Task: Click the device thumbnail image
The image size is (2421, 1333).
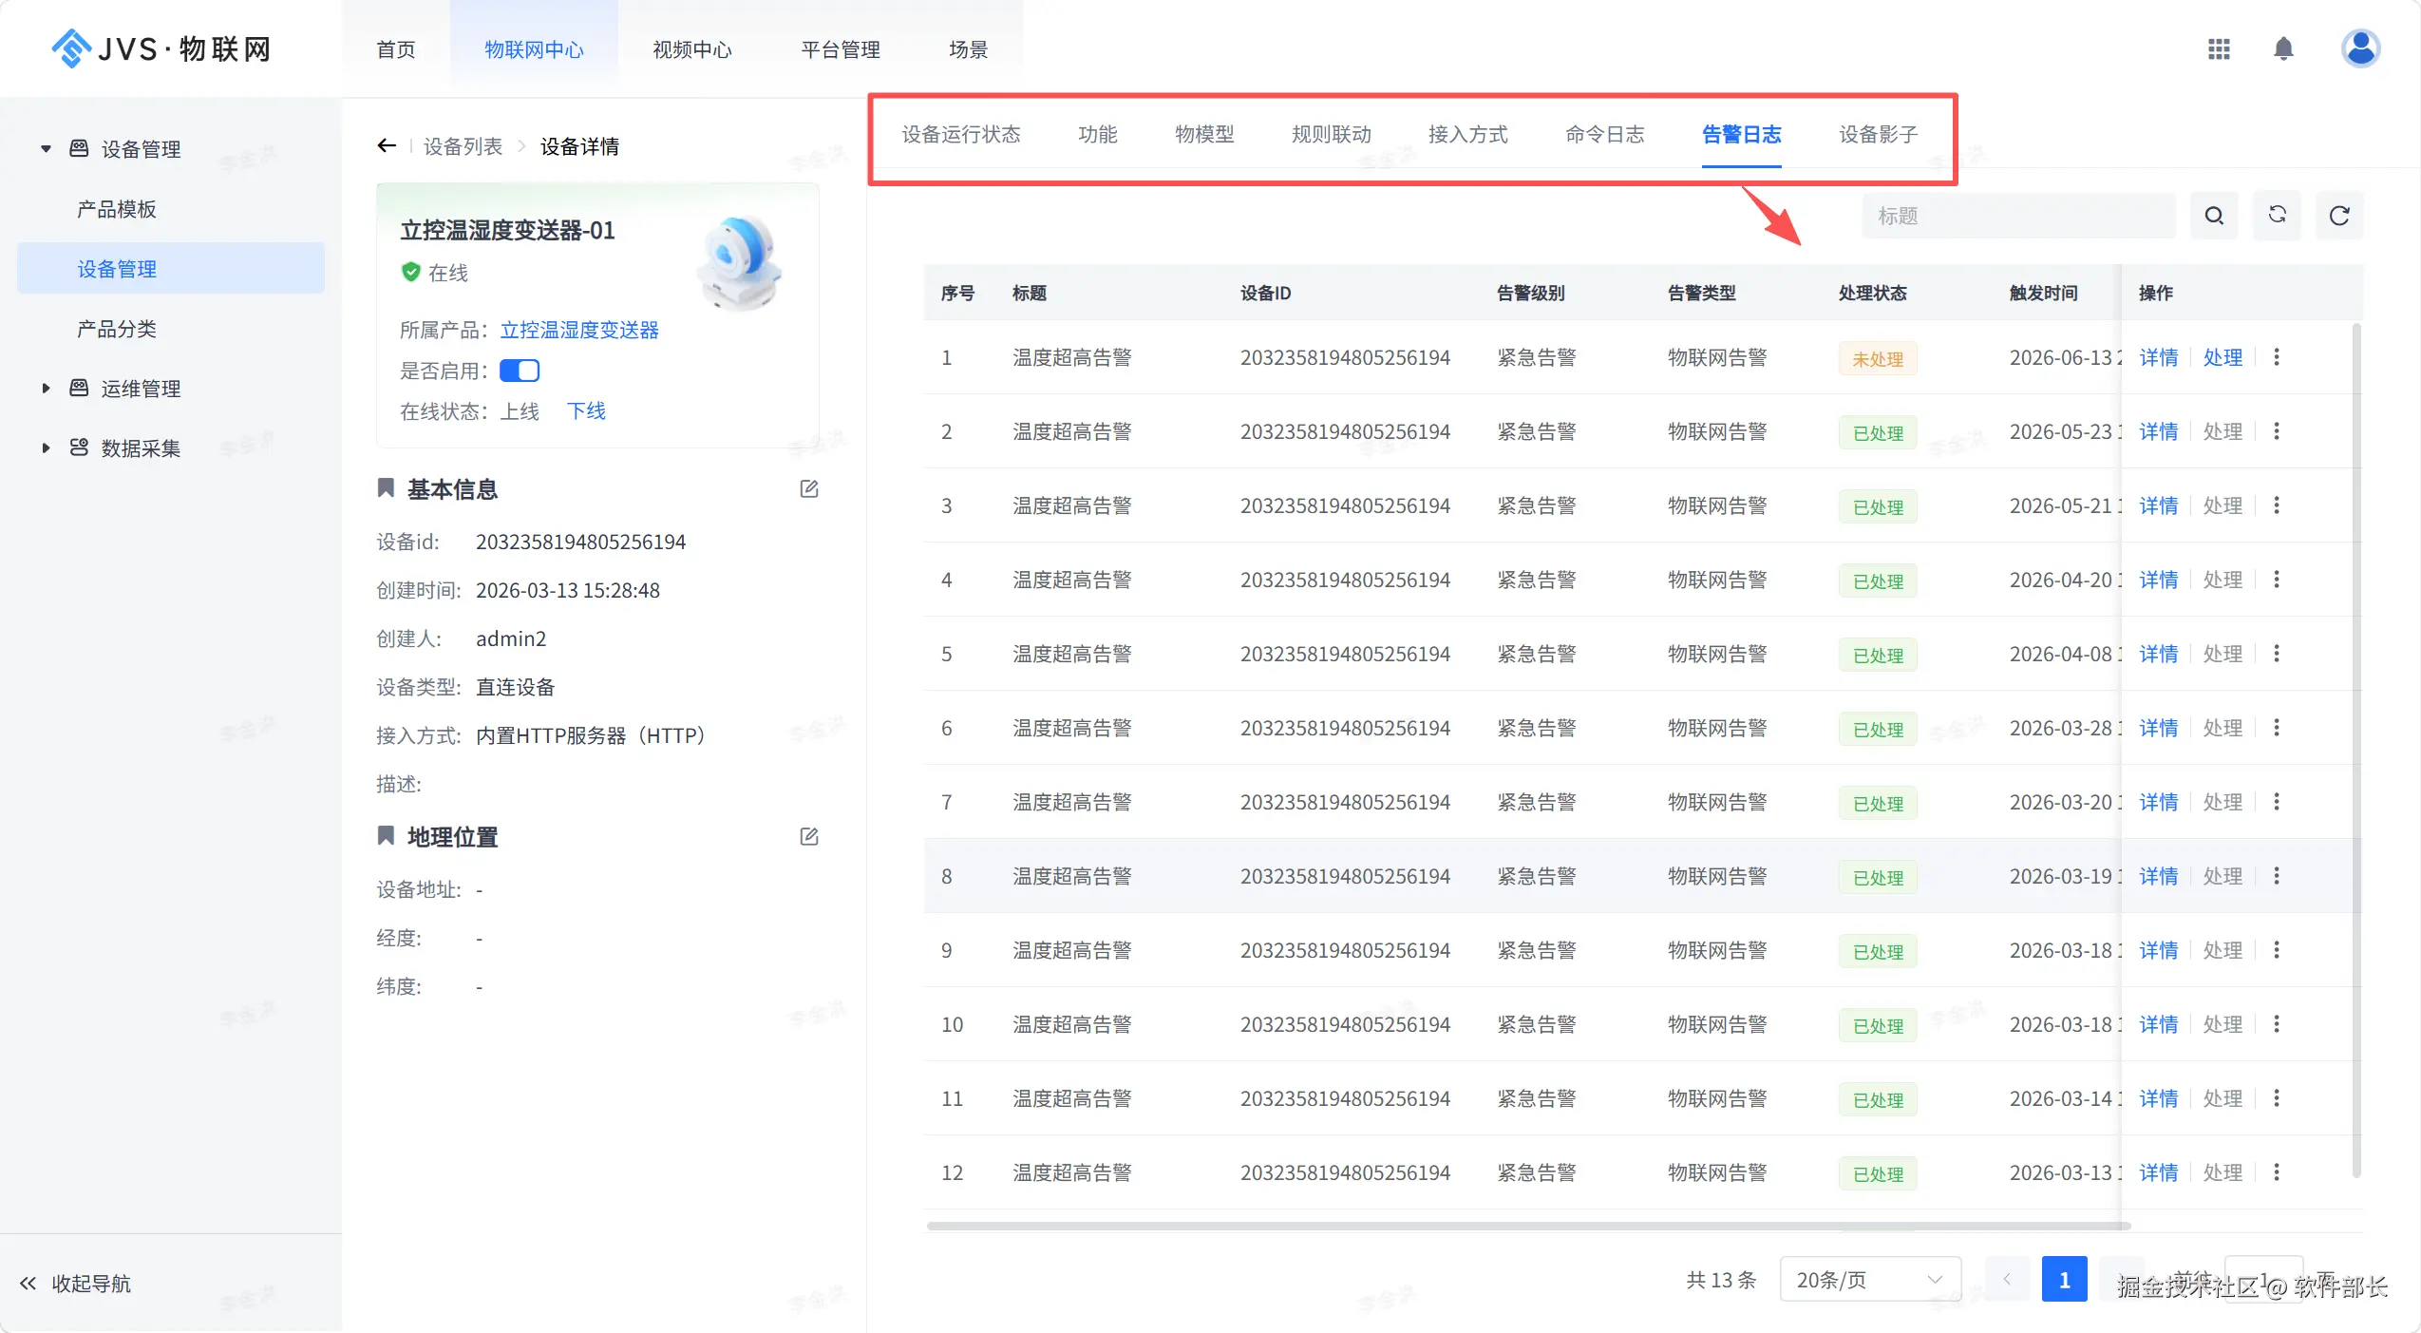Action: tap(740, 263)
